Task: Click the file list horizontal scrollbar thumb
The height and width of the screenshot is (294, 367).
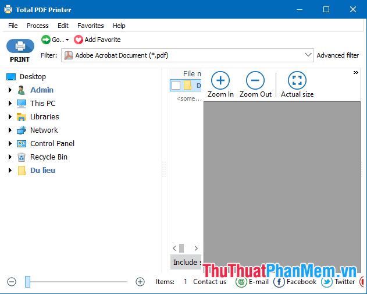Action: (181, 248)
